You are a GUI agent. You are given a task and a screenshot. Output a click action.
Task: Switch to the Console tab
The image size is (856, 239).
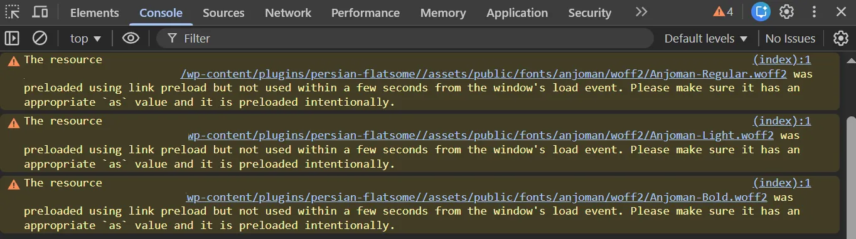click(x=161, y=13)
